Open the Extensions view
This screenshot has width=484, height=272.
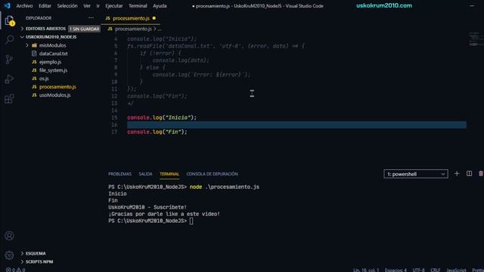pyautogui.click(x=9, y=99)
